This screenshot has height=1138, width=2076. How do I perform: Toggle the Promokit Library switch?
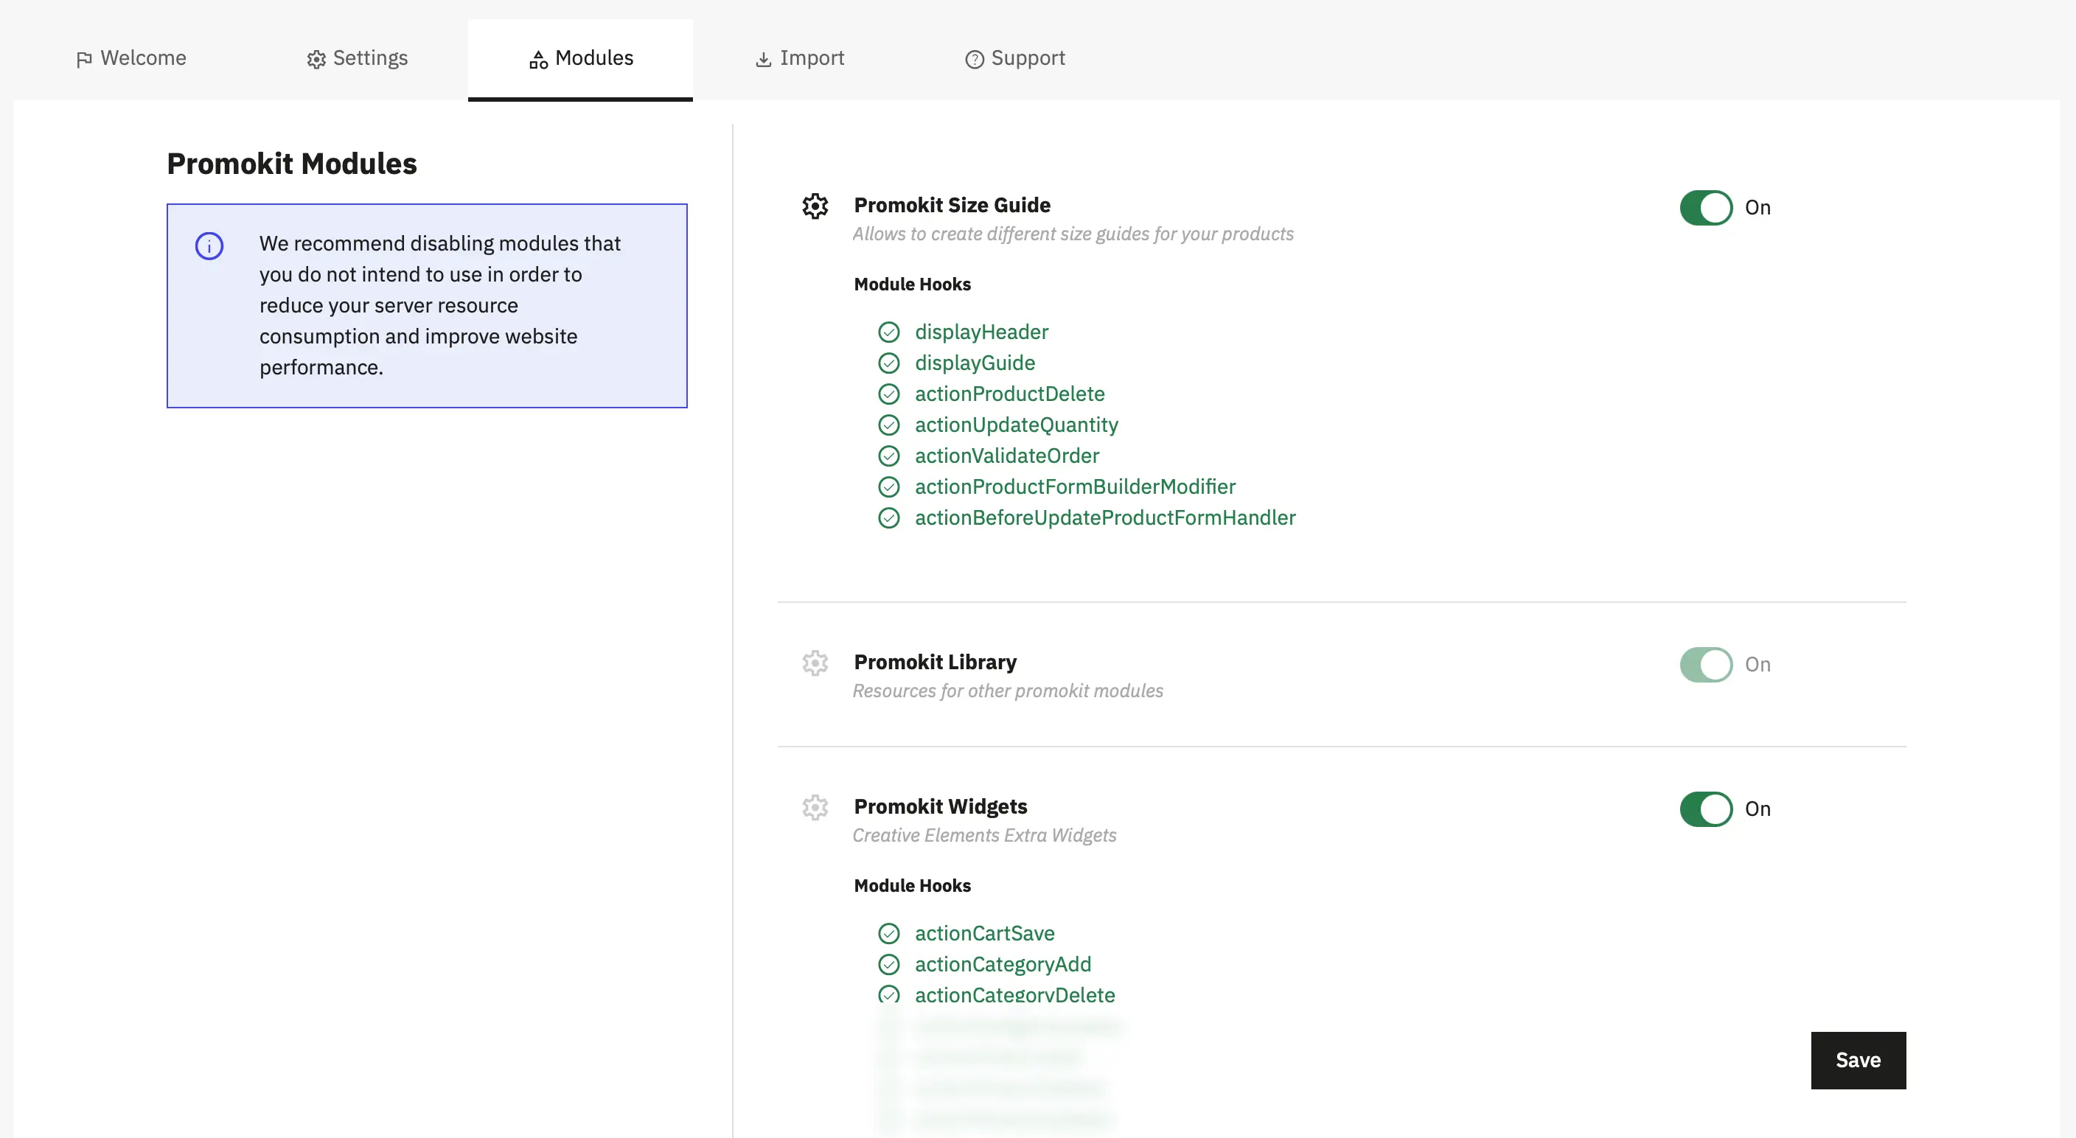click(x=1706, y=665)
